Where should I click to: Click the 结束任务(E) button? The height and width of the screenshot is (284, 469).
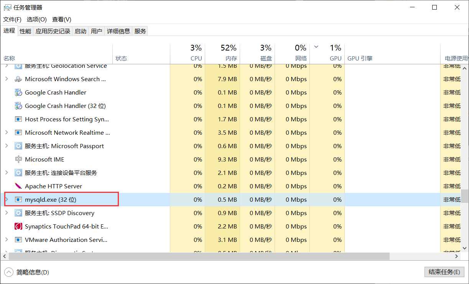point(444,272)
